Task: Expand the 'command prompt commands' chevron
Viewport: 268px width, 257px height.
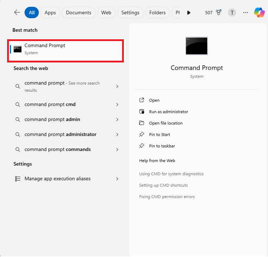Action: [x=117, y=150]
